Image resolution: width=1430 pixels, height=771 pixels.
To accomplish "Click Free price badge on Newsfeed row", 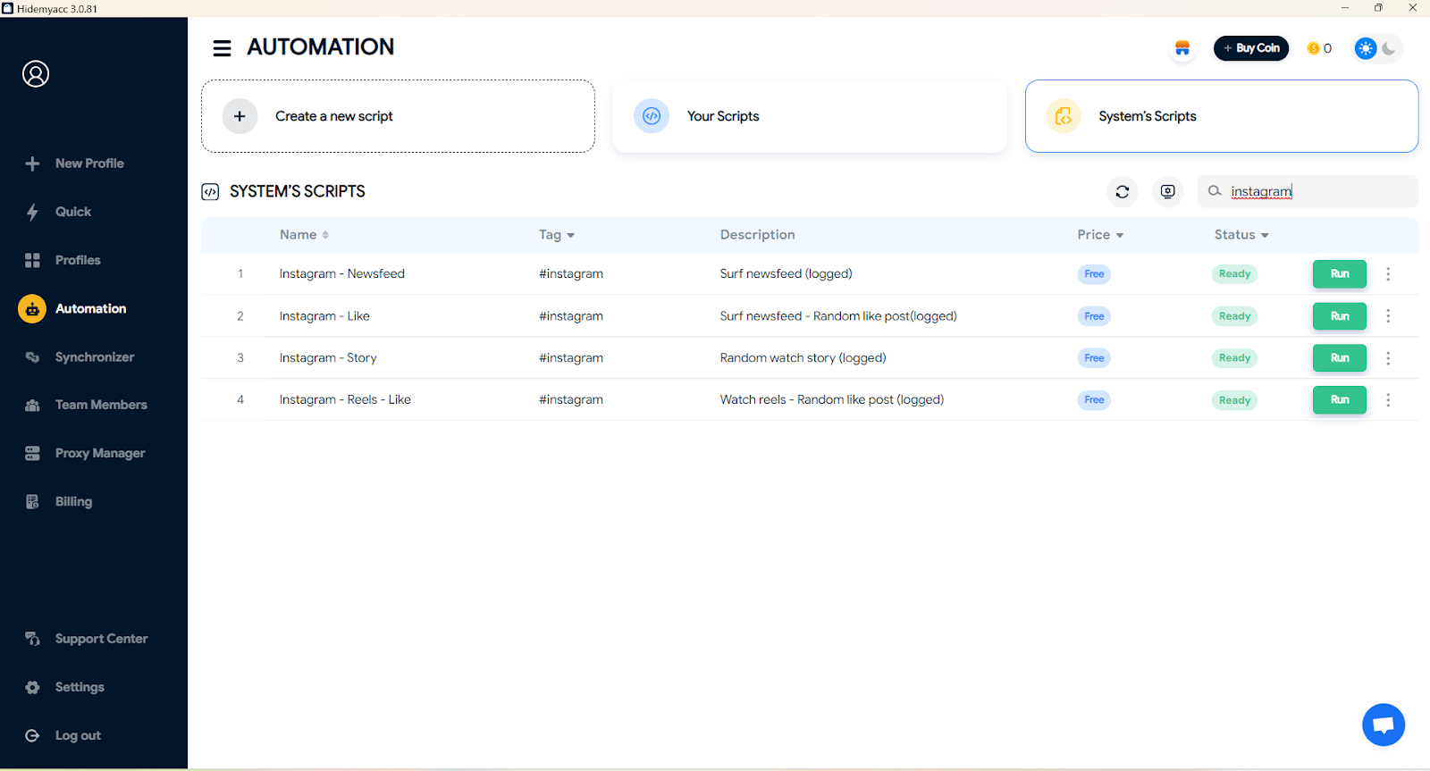I will tap(1094, 274).
